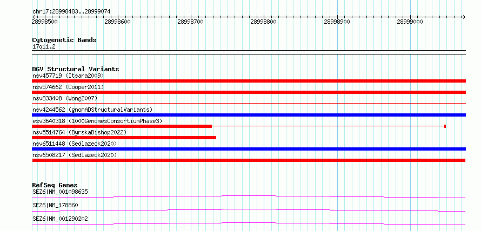The height and width of the screenshot is (231, 481).
Task: Click the magenta gene line for NM_001290202
Action: coord(249,223)
